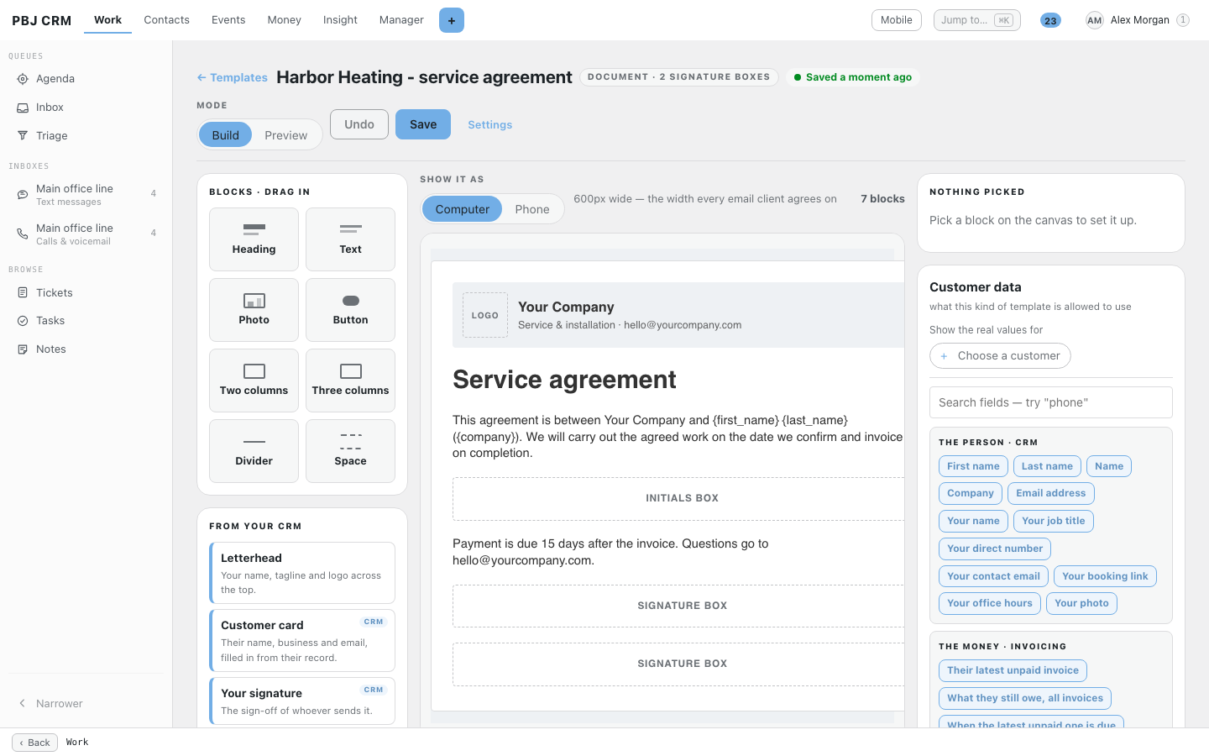1209x756 pixels.
Task: Click the Mobile button
Action: 897,20
